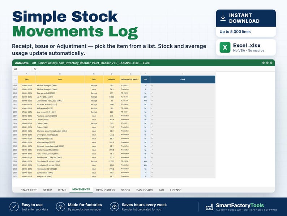Click quantity 11520 cell
The image size is (287, 216).
112,161
